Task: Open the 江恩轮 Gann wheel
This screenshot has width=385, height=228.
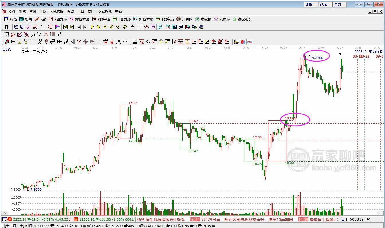Action: (184, 19)
